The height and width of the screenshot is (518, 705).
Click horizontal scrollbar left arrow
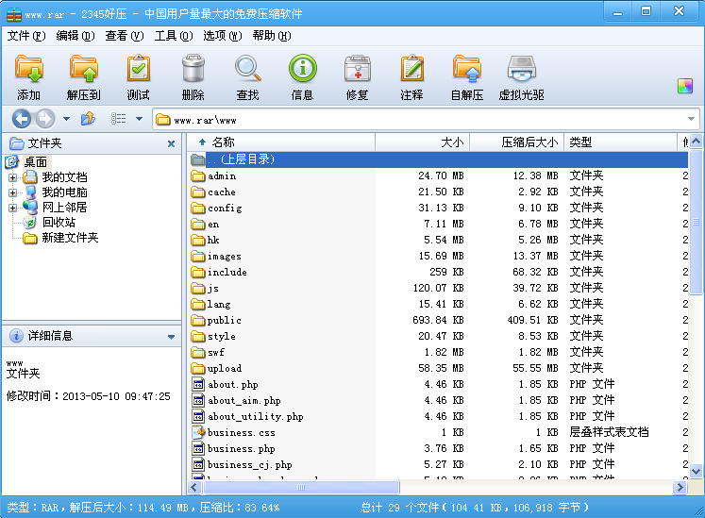click(x=194, y=487)
